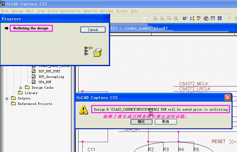Click the Bill of Materials icon

(x=220, y=18)
